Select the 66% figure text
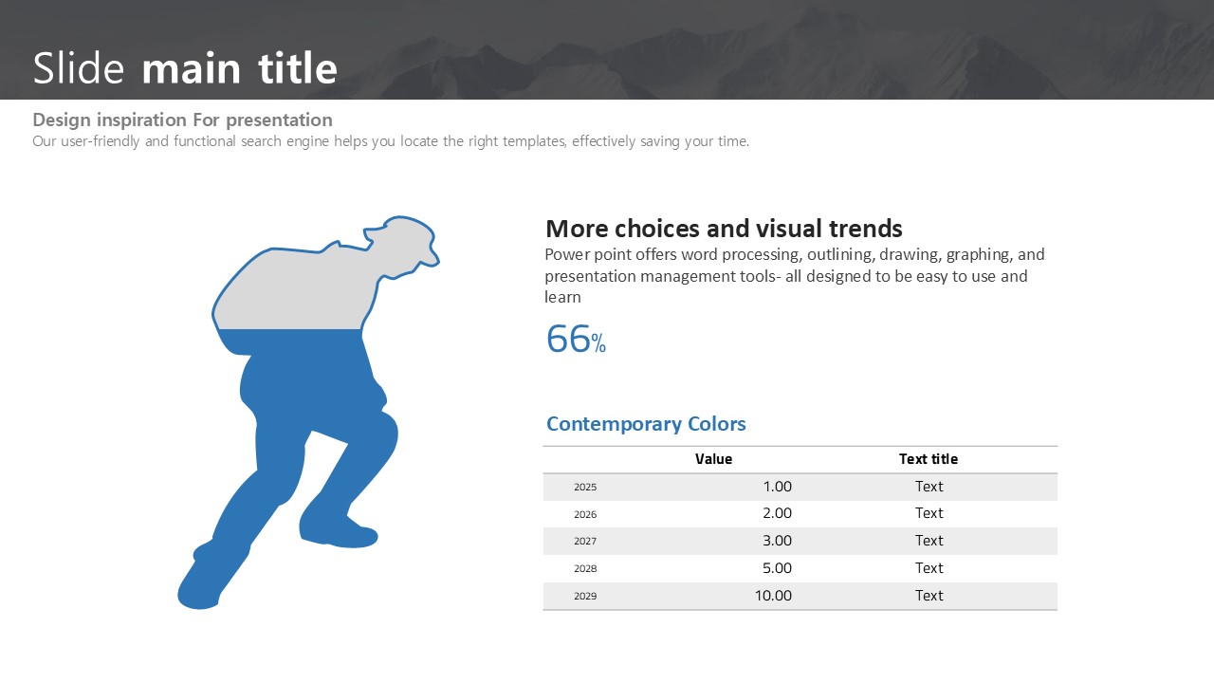1214x683 pixels. click(x=575, y=340)
